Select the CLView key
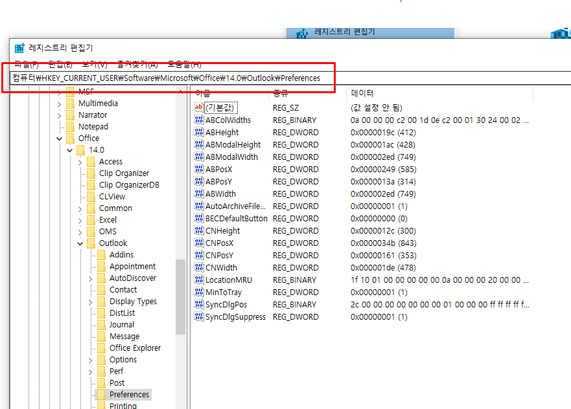Screen dimensions: 571x409 (x=112, y=196)
